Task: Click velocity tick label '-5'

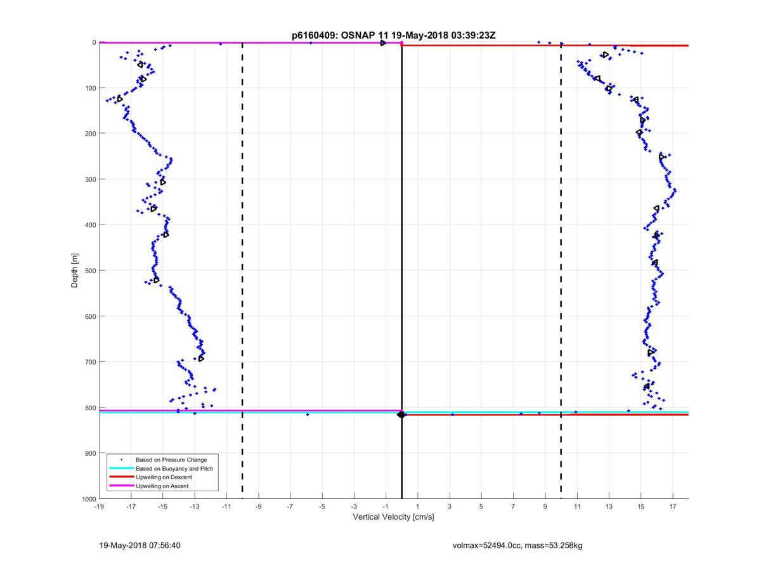Action: coord(322,507)
